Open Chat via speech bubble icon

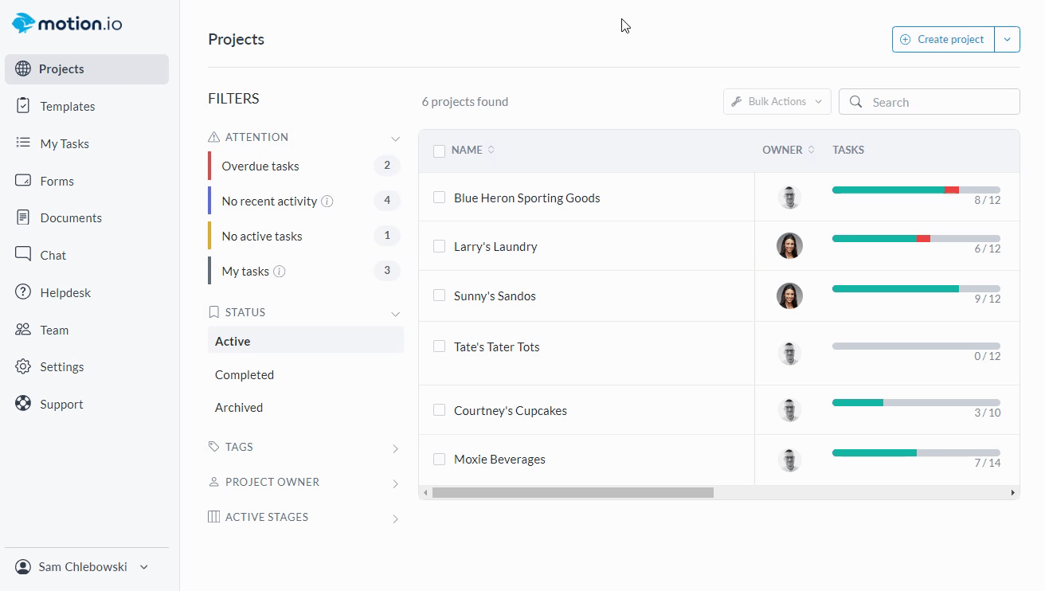[x=23, y=255]
